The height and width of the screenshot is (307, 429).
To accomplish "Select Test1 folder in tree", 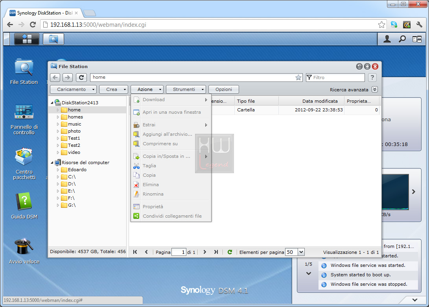I will (x=74, y=138).
